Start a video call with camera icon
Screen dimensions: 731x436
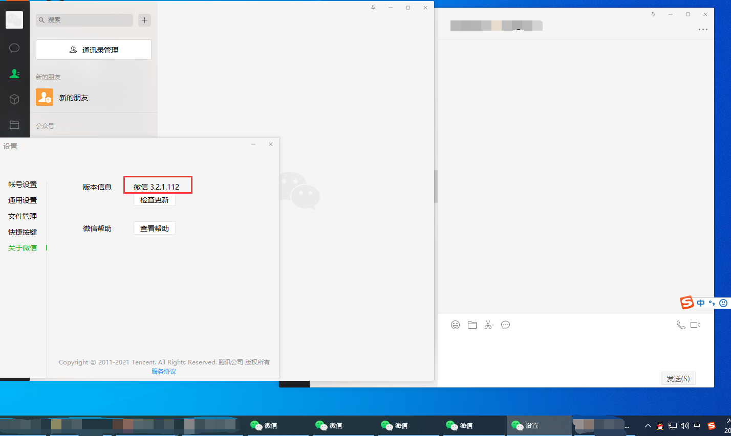(695, 325)
